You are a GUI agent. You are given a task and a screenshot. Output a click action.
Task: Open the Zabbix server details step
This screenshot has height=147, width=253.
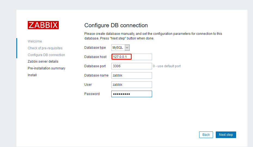[43, 62]
